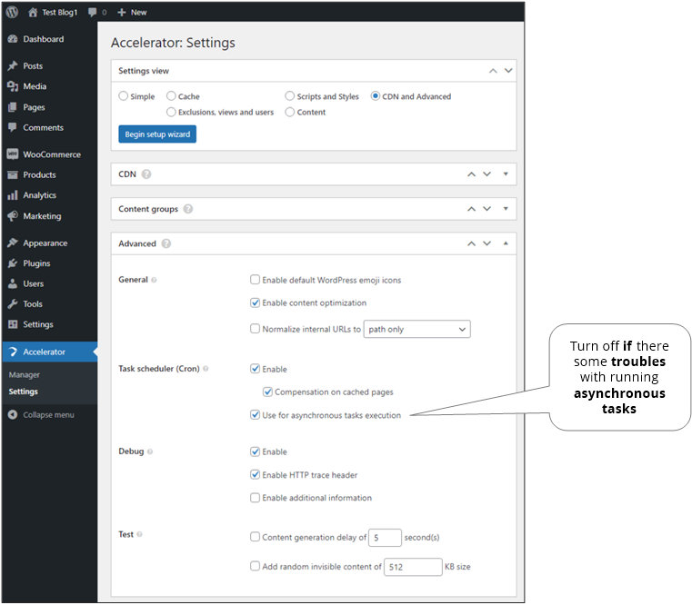
Task: Go to Analytics in the sidebar menu
Action: click(x=39, y=195)
